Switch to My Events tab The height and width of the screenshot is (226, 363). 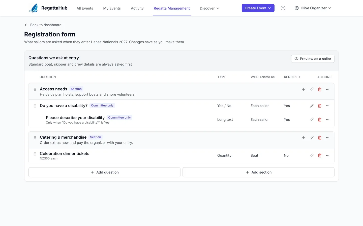click(112, 8)
